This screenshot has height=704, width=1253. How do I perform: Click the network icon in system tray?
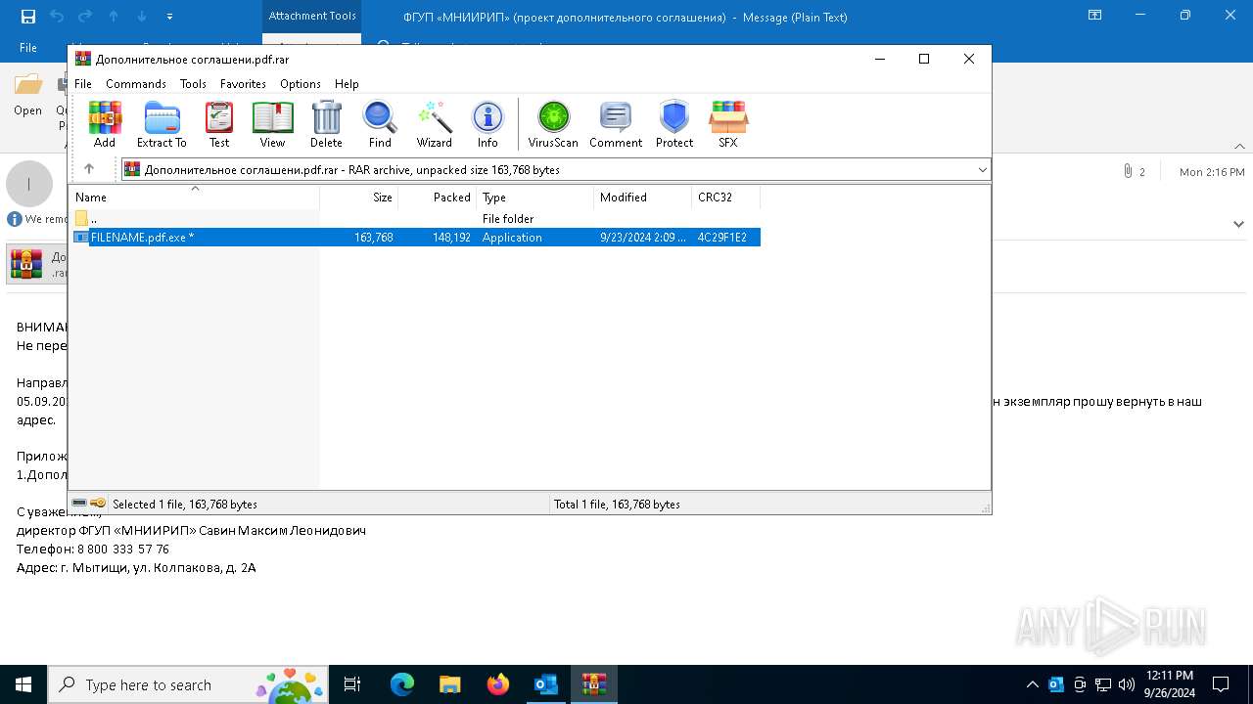click(x=1103, y=684)
